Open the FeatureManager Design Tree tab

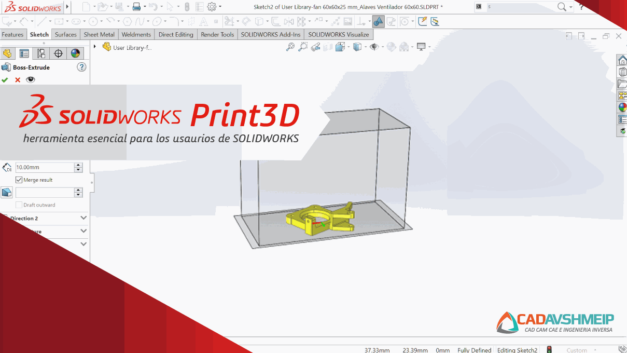tap(7, 53)
